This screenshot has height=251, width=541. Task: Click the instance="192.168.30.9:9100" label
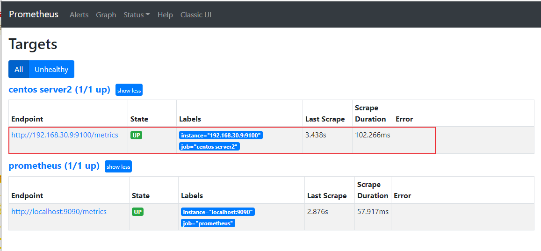(221, 135)
